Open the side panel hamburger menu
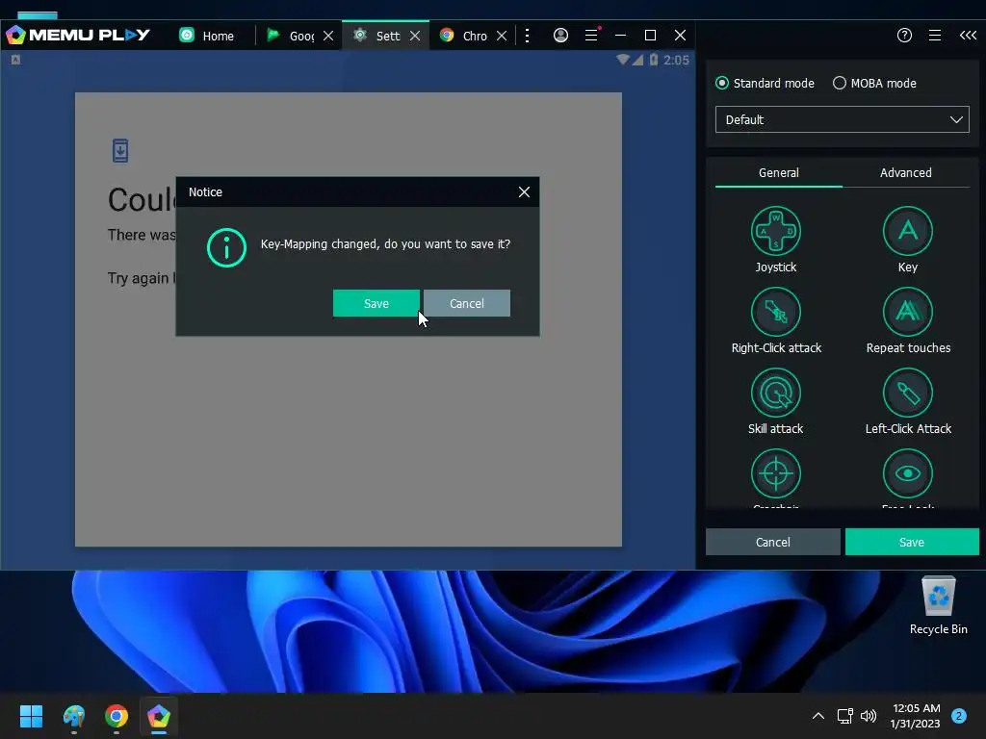986x739 pixels. coord(935,36)
